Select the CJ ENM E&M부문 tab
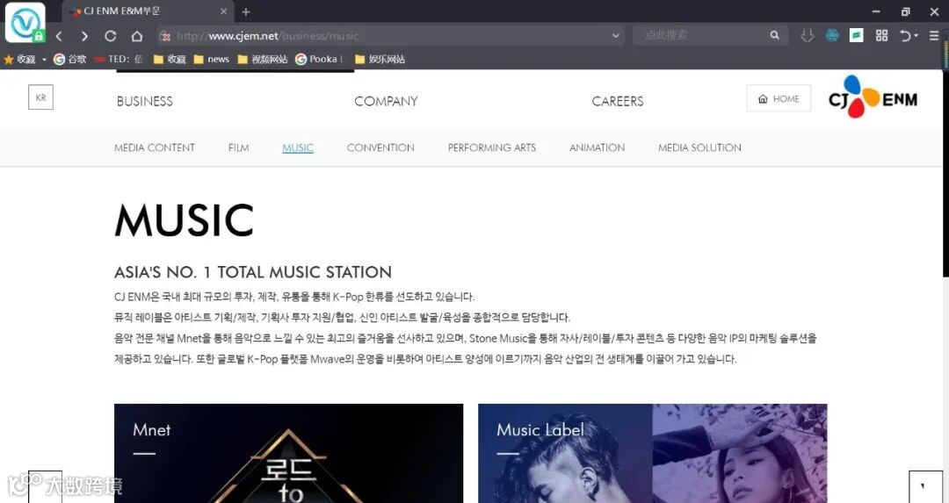 pyautogui.click(x=147, y=11)
